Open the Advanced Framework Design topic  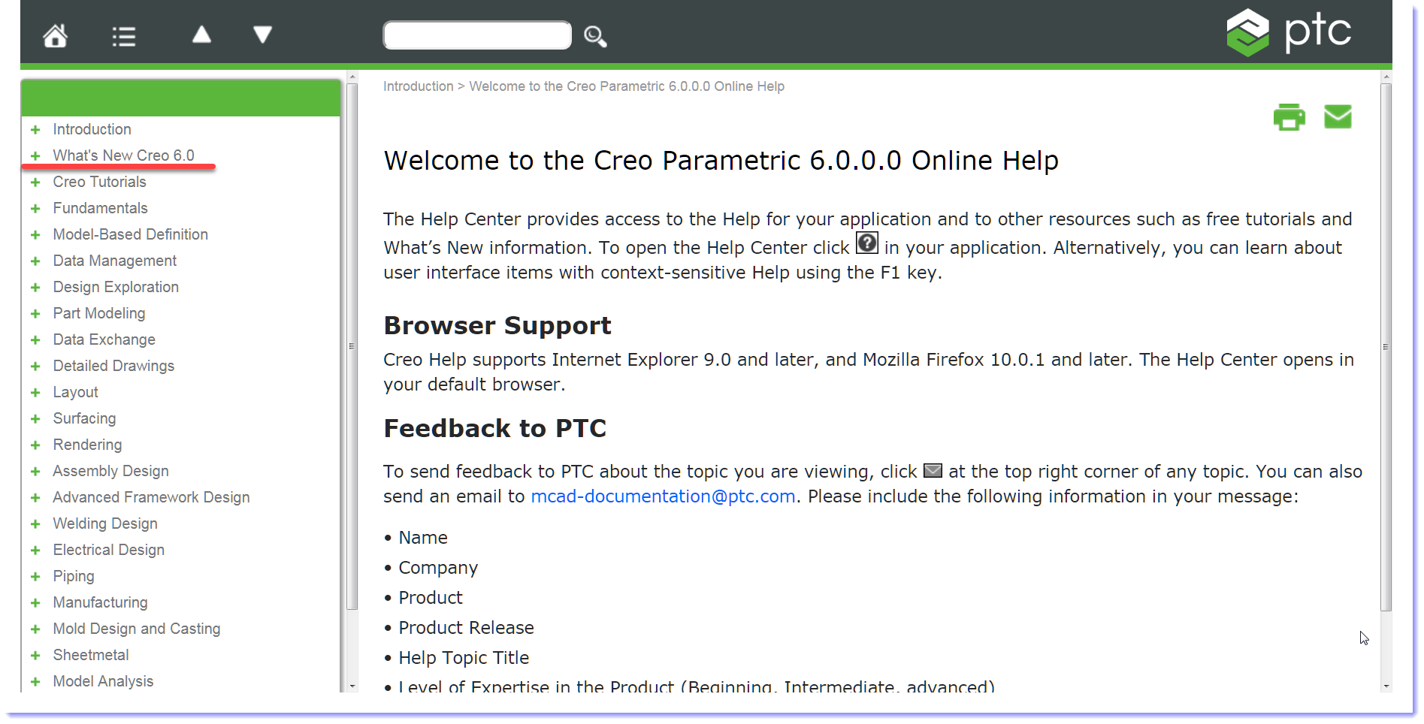[151, 497]
